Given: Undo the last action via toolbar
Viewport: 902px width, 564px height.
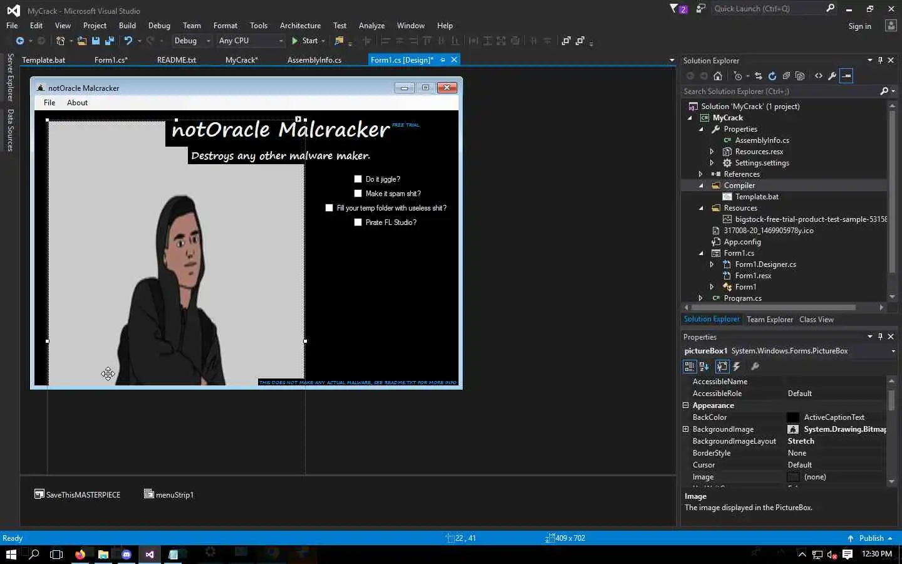Looking at the screenshot, I should click(x=128, y=41).
